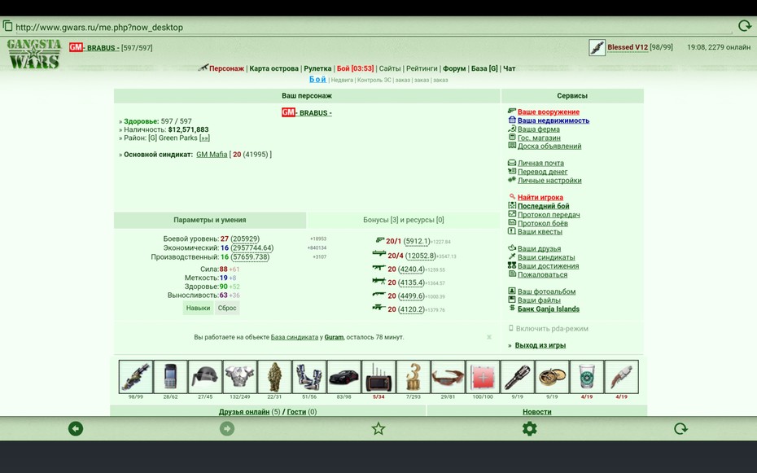The width and height of the screenshot is (757, 473).
Task: Open Последний бой link
Action: coord(543,206)
